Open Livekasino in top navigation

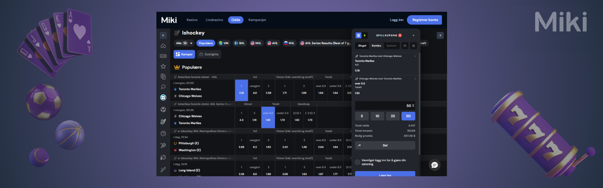(x=214, y=20)
